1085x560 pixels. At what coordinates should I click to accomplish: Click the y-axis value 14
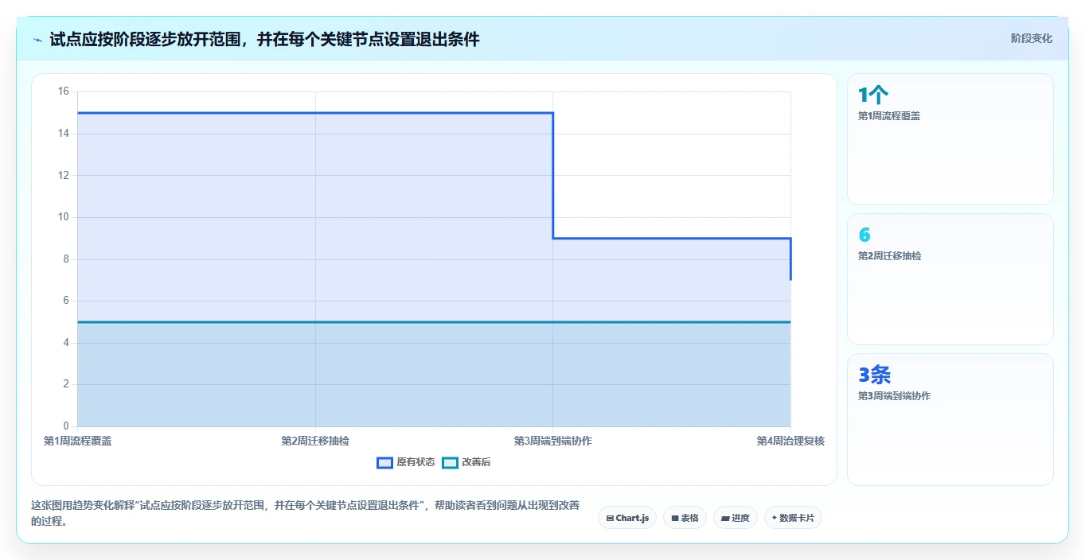(64, 134)
